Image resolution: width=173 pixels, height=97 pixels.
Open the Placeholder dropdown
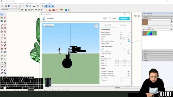pyautogui.click(x=125, y=78)
